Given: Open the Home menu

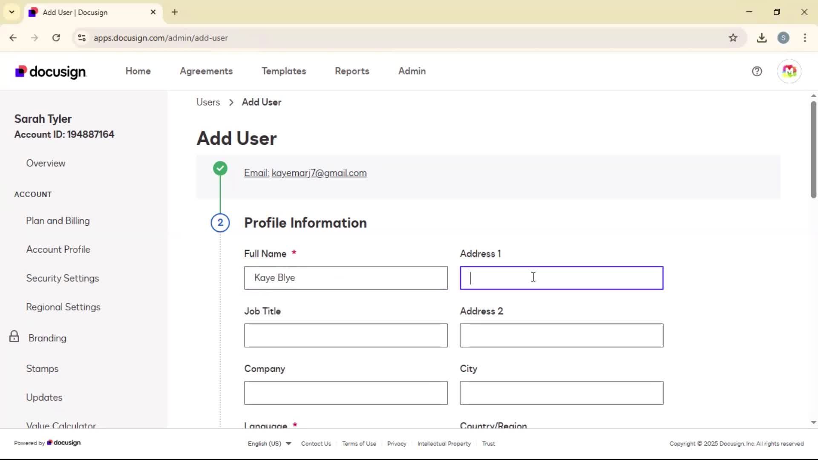Looking at the screenshot, I should (x=138, y=71).
